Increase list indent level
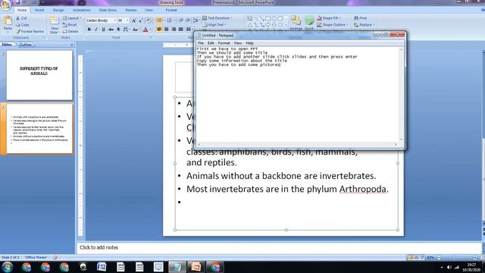Screen dimensions: 485x273 click(188, 20)
